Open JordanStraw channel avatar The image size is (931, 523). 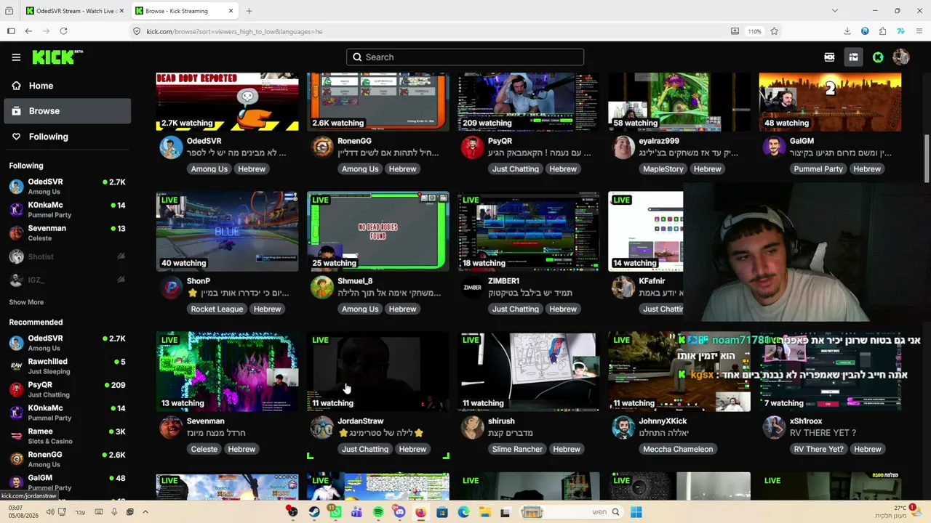(321, 427)
